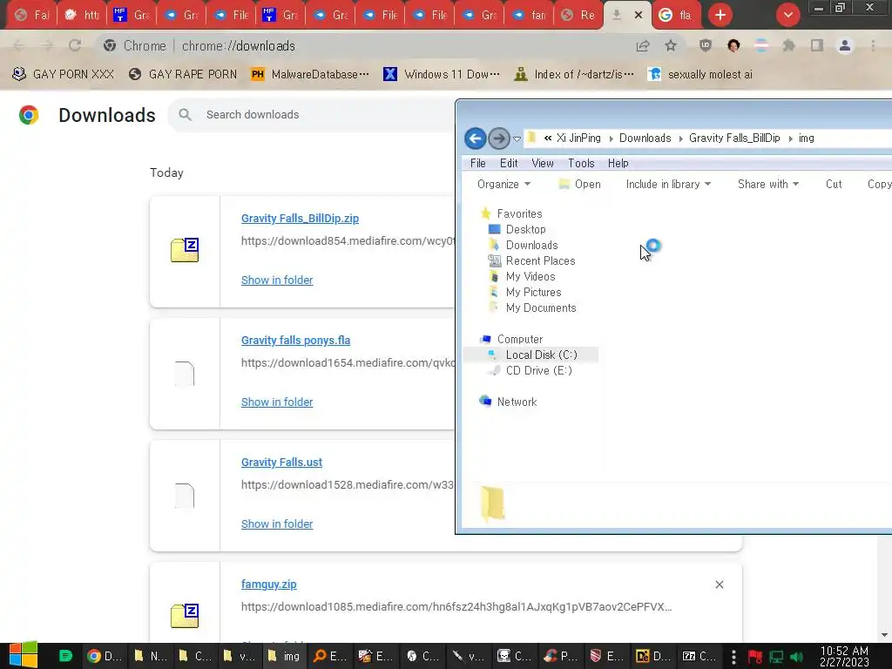This screenshot has width=892, height=669.
Task: Click Cut in the Explorer toolbar
Action: pyautogui.click(x=834, y=185)
